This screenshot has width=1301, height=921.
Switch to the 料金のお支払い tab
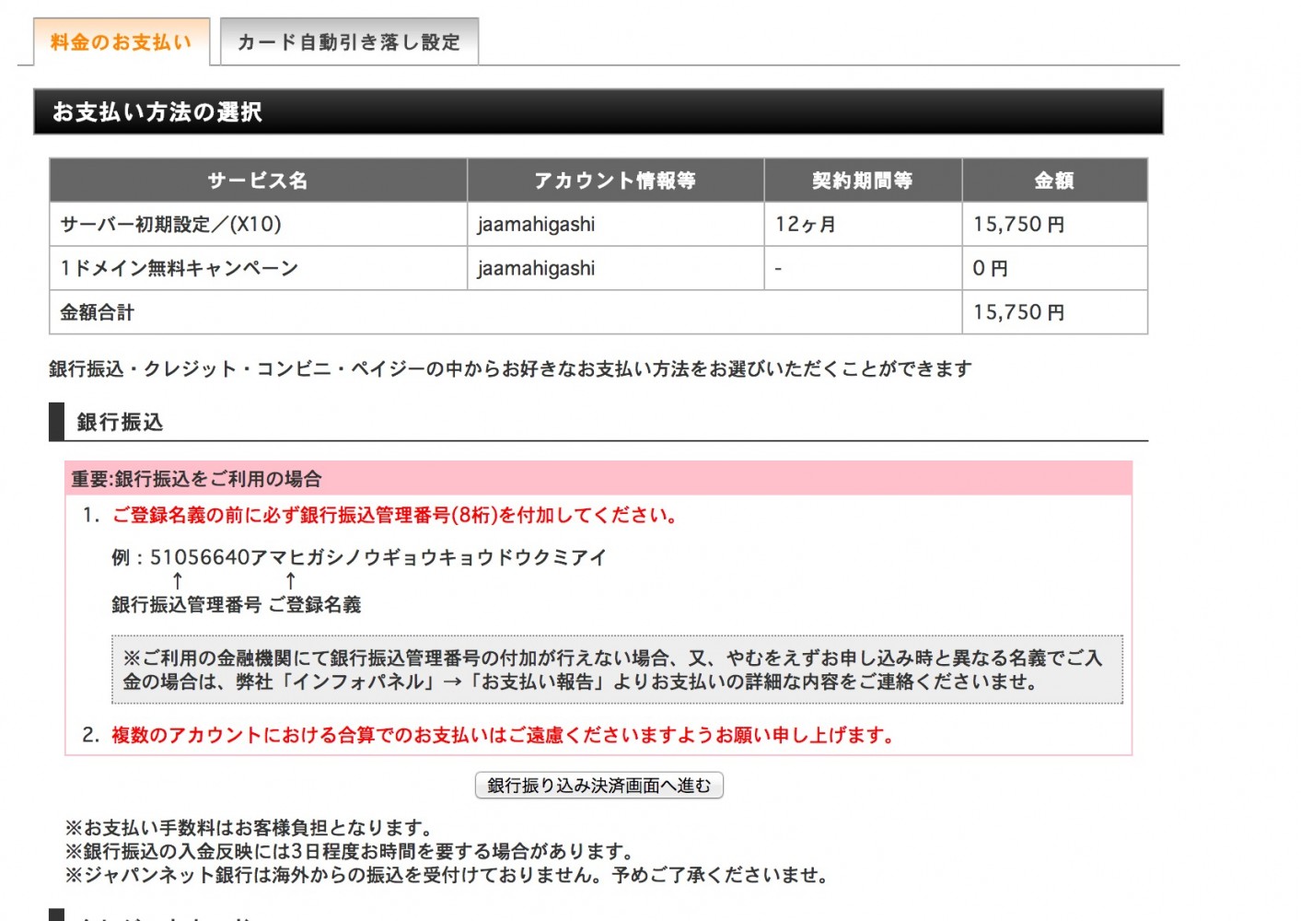(x=122, y=42)
